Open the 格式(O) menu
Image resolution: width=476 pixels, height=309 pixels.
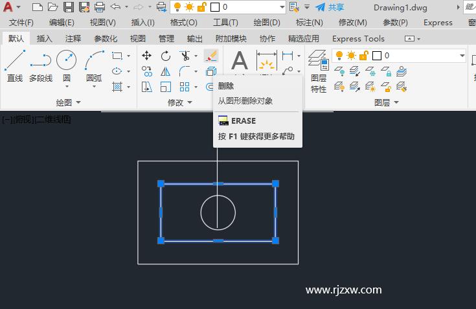[x=184, y=23]
